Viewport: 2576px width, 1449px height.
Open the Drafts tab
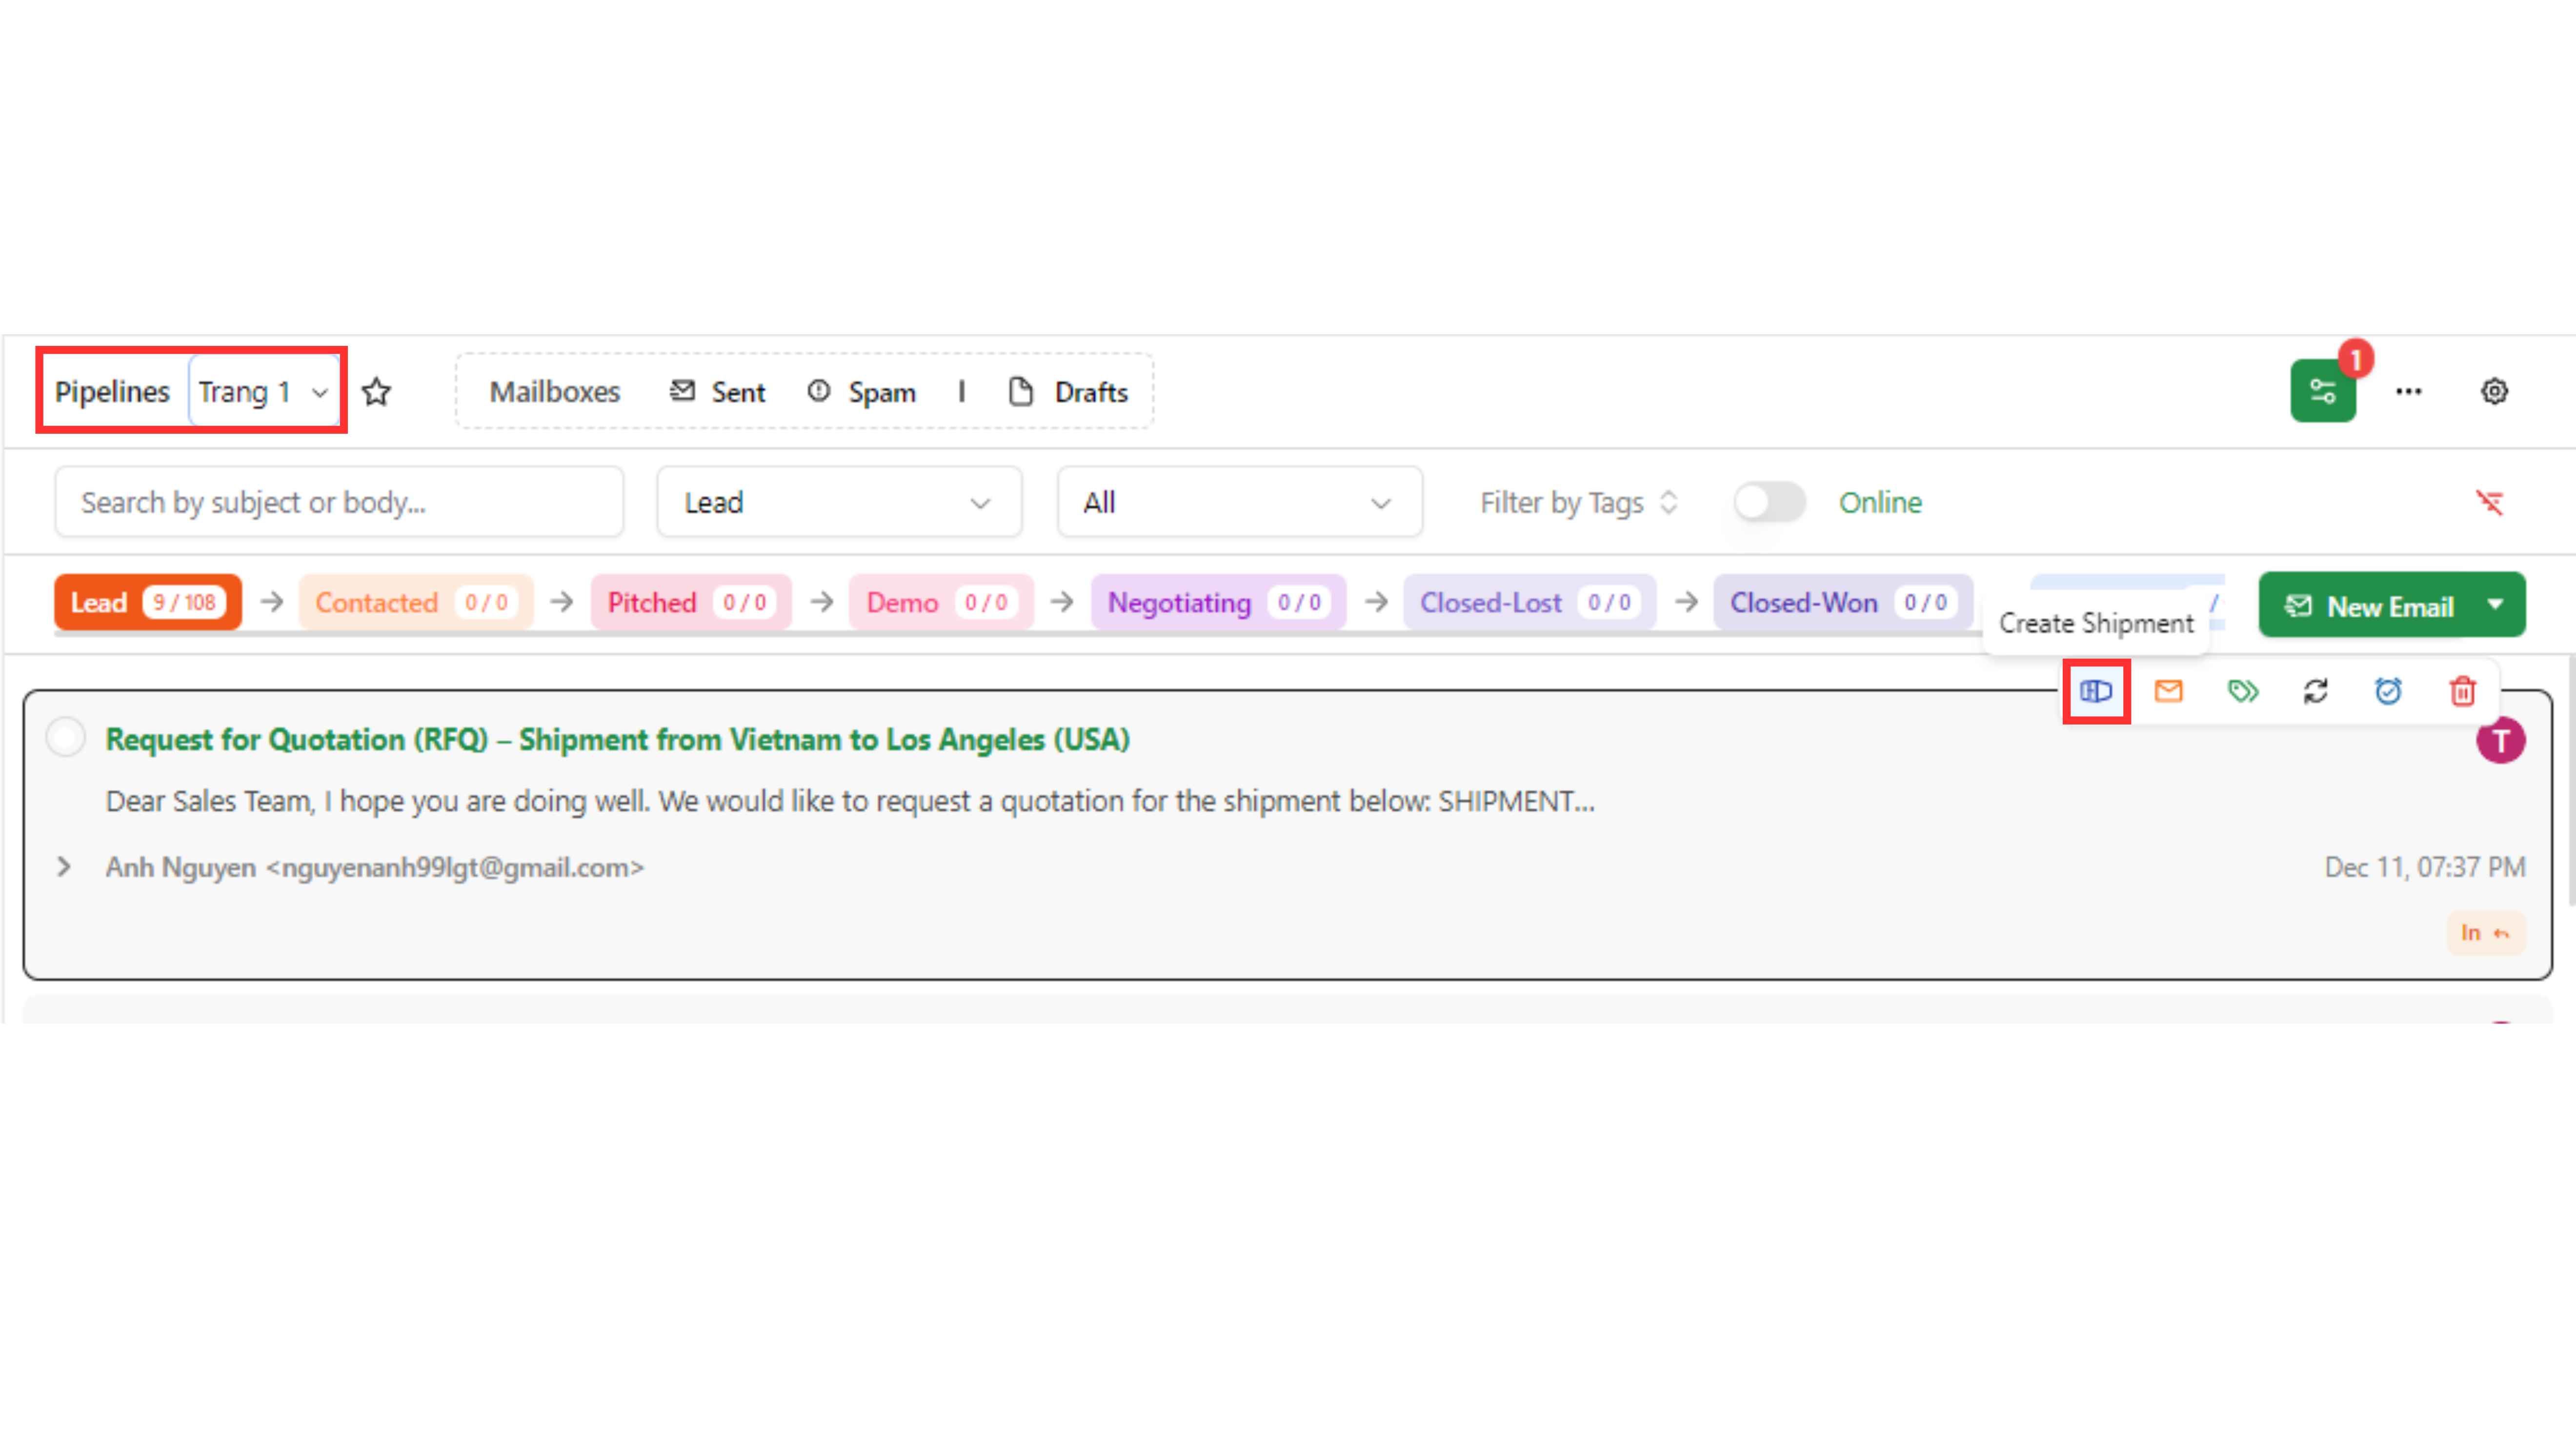point(1069,392)
